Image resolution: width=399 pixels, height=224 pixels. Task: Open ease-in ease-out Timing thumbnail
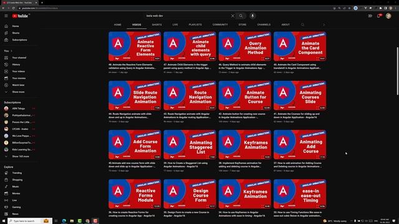[x=300, y=194]
